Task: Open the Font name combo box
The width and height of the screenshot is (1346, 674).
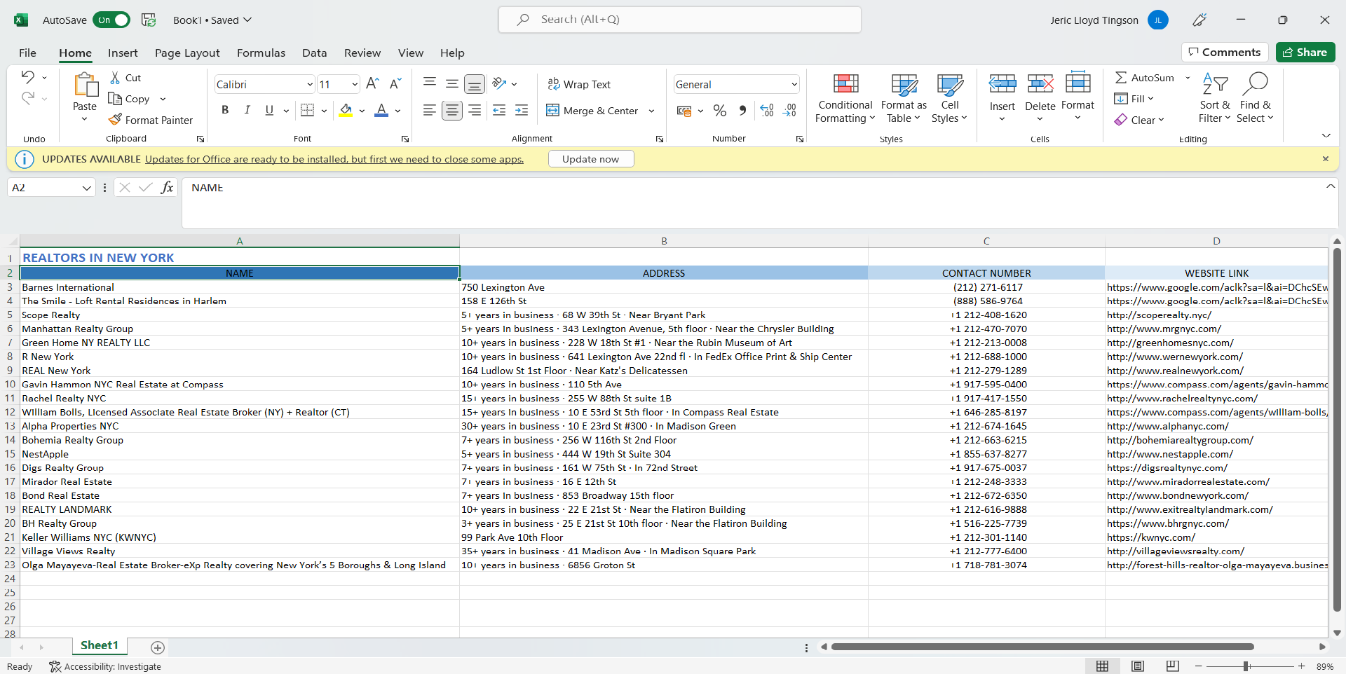Action: click(264, 84)
